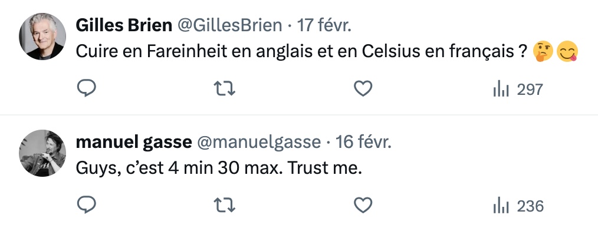Open view analytics showing 236

[x=518, y=206]
